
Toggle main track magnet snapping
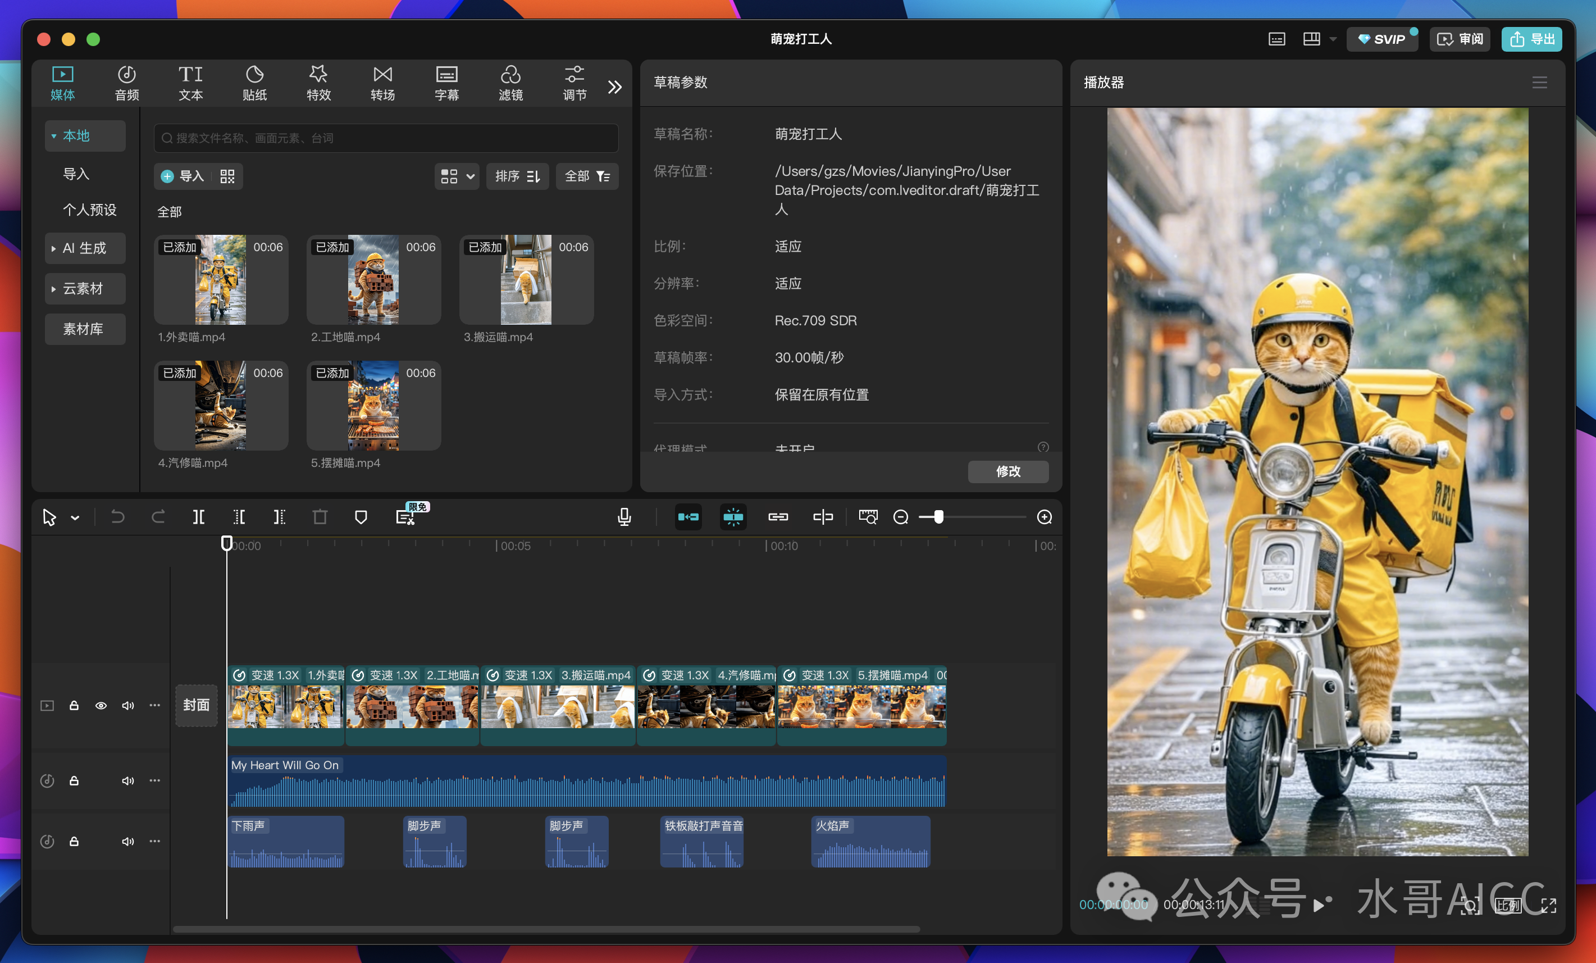[x=688, y=516]
